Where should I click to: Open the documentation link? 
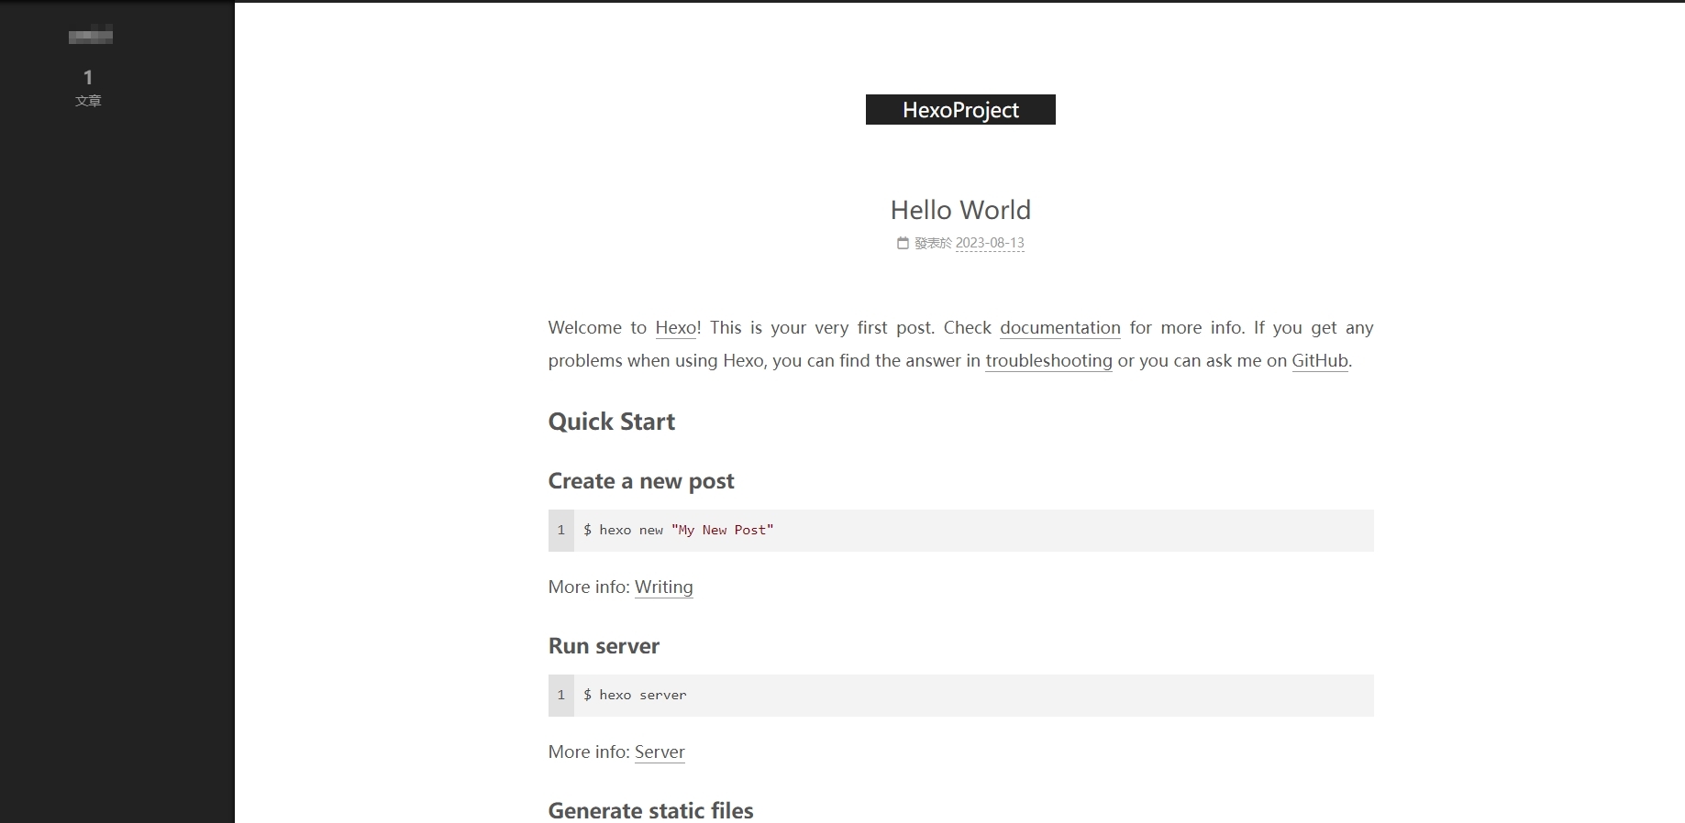click(1060, 328)
